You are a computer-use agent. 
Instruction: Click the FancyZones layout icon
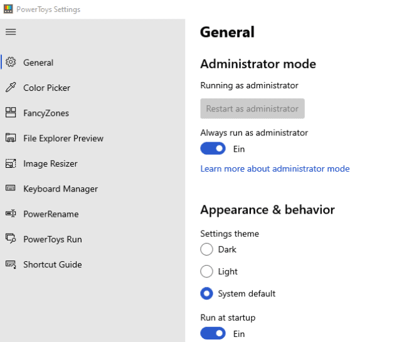coord(11,113)
